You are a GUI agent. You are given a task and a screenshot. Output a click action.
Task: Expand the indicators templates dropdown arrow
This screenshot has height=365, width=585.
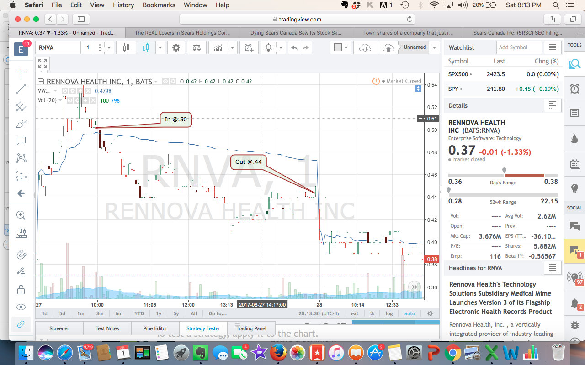pos(232,47)
